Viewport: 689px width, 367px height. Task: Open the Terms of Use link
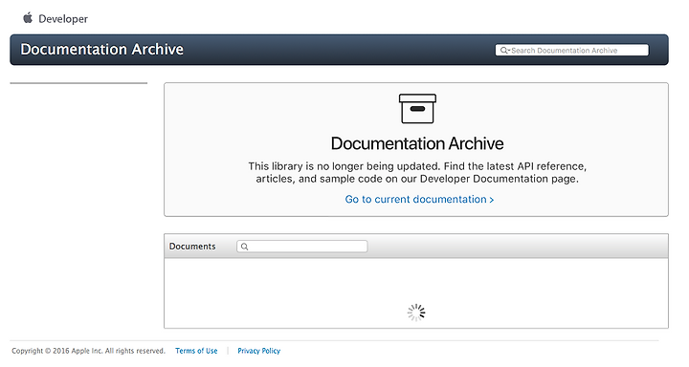click(x=196, y=351)
